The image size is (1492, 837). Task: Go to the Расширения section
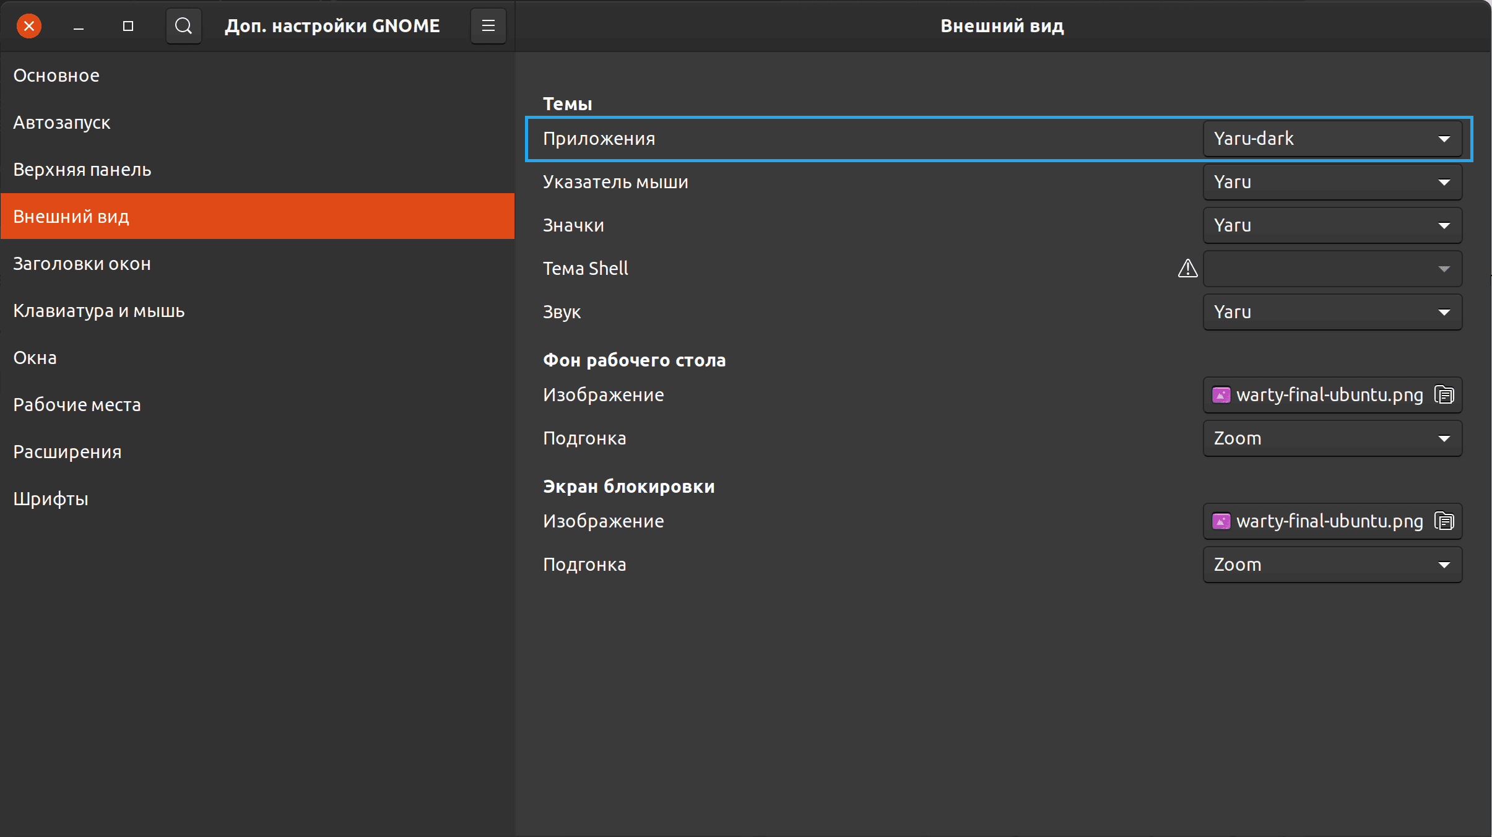[x=258, y=452]
